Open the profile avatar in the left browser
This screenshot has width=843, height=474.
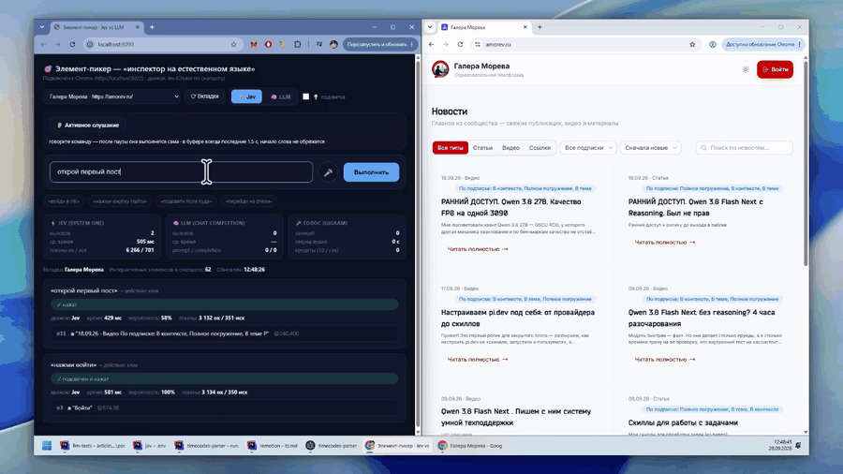[x=333, y=45]
